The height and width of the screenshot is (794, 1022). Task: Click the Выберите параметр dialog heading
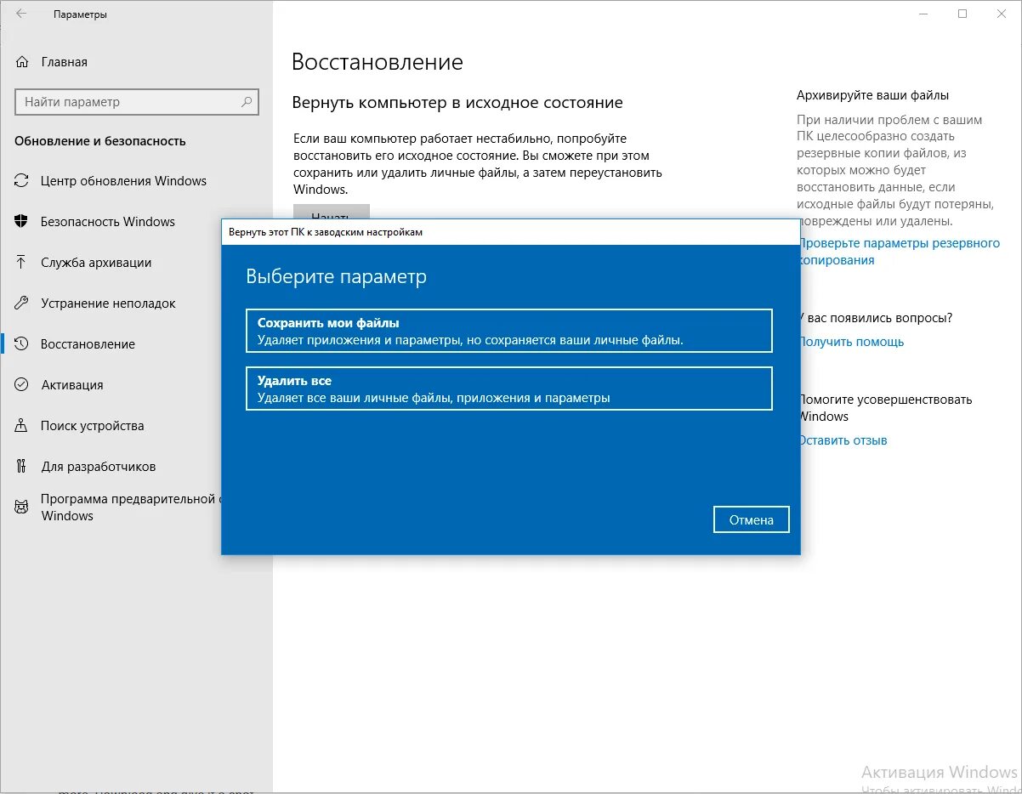coord(337,277)
